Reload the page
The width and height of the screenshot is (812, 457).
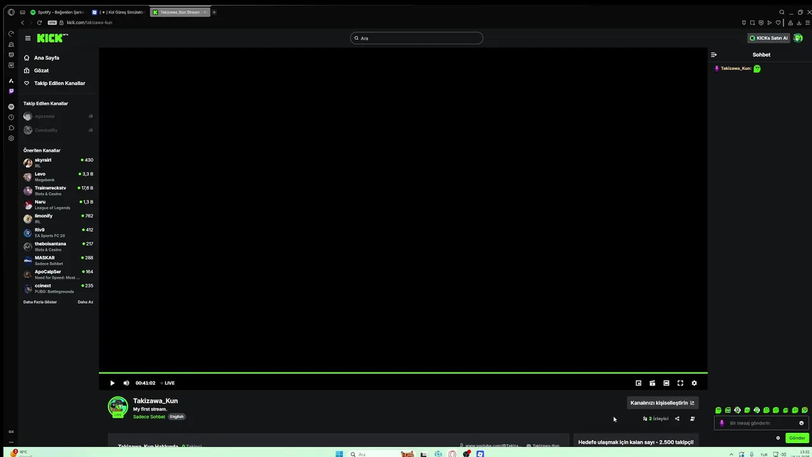[39, 22]
